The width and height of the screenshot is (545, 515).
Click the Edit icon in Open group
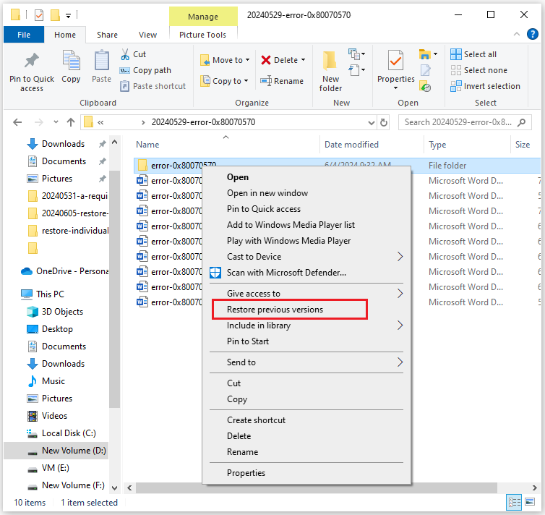(x=426, y=70)
